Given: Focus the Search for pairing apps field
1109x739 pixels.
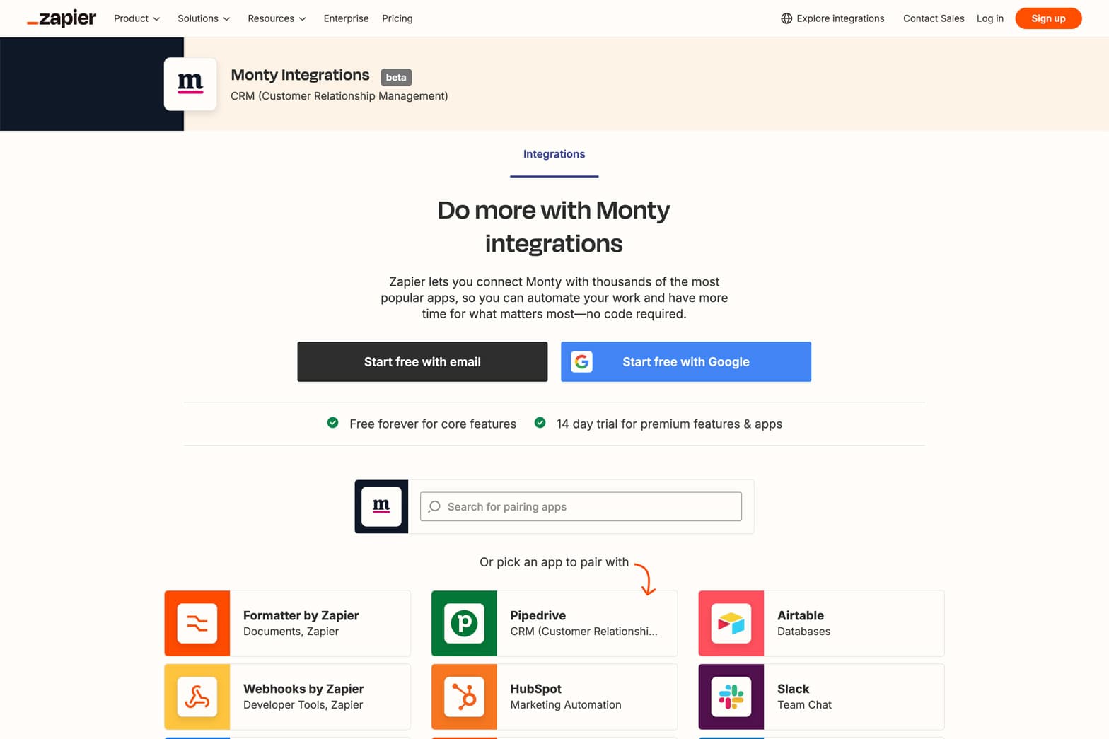Looking at the screenshot, I should [581, 507].
